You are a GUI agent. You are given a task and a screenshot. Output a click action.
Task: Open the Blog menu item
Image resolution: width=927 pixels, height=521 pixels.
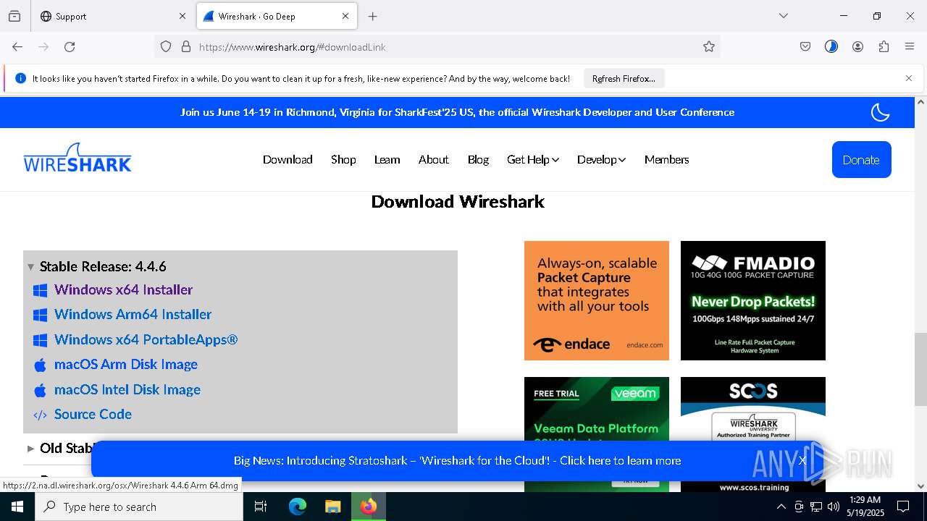[x=478, y=159]
